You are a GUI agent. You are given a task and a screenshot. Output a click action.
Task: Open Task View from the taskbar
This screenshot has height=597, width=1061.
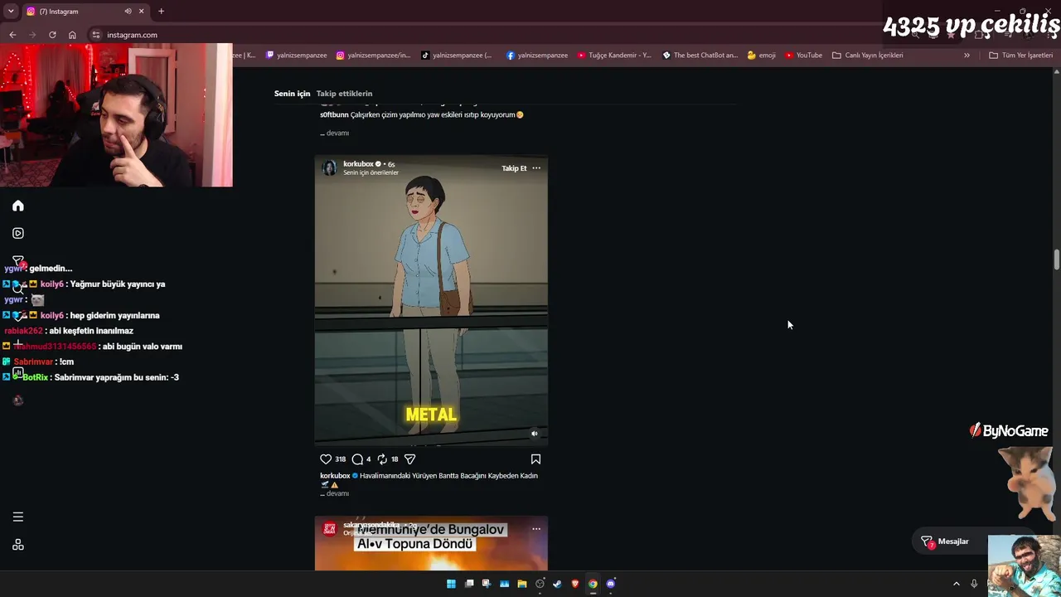469,584
